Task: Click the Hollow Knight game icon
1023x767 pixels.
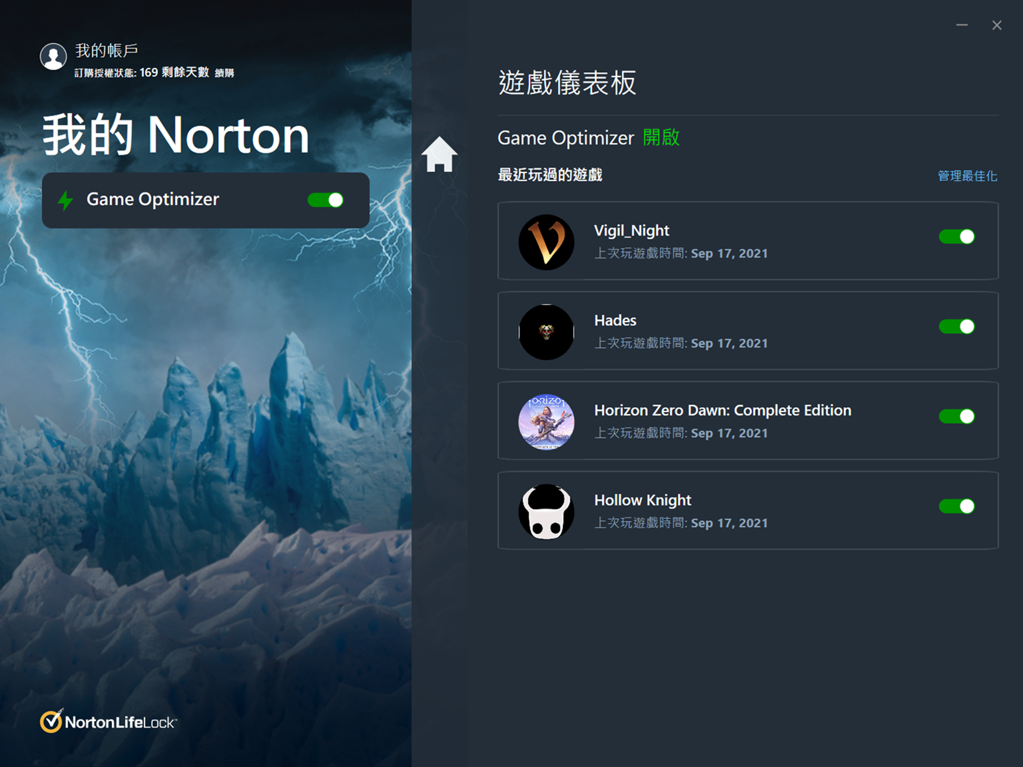Action: pos(546,511)
